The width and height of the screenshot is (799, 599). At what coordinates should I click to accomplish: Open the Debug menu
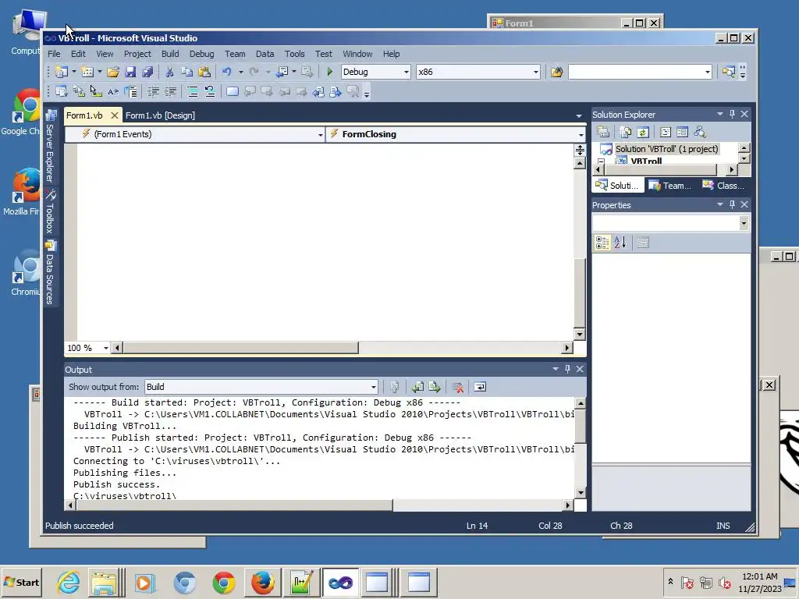coord(202,54)
